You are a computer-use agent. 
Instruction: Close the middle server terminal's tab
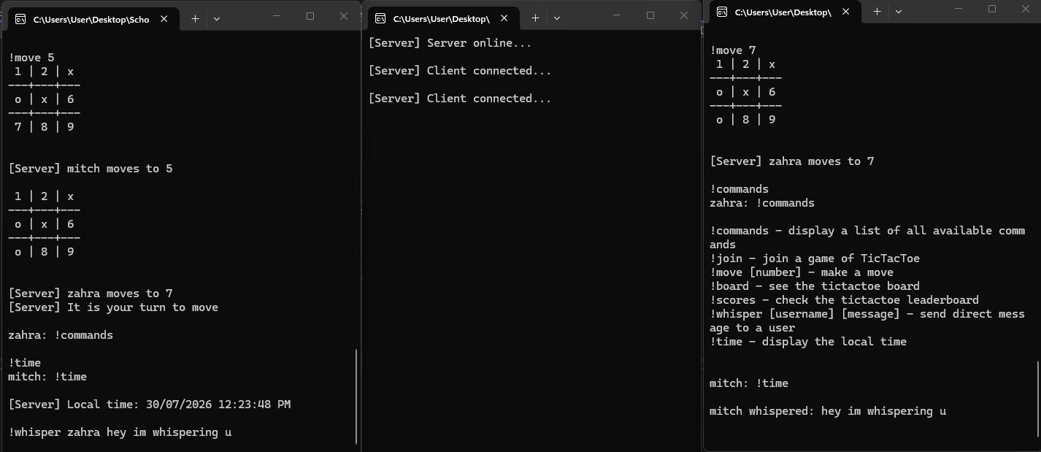504,18
